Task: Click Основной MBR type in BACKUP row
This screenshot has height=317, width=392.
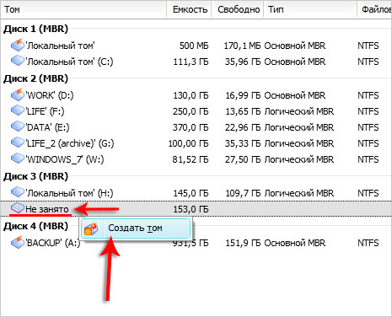Action: (295, 243)
